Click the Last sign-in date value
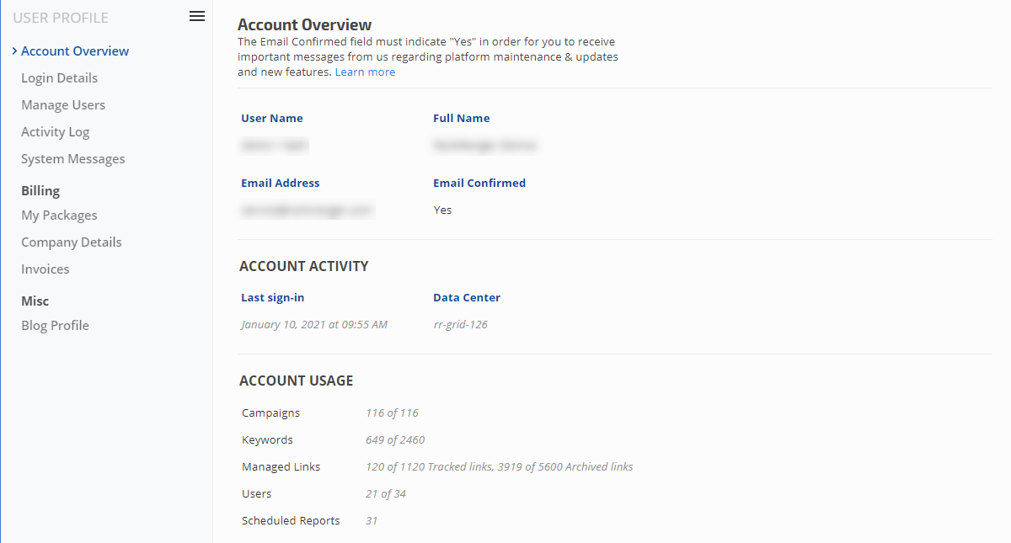This screenshot has height=543, width=1011. [314, 325]
